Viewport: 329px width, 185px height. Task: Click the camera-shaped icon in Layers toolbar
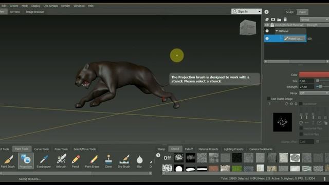coord(273,20)
